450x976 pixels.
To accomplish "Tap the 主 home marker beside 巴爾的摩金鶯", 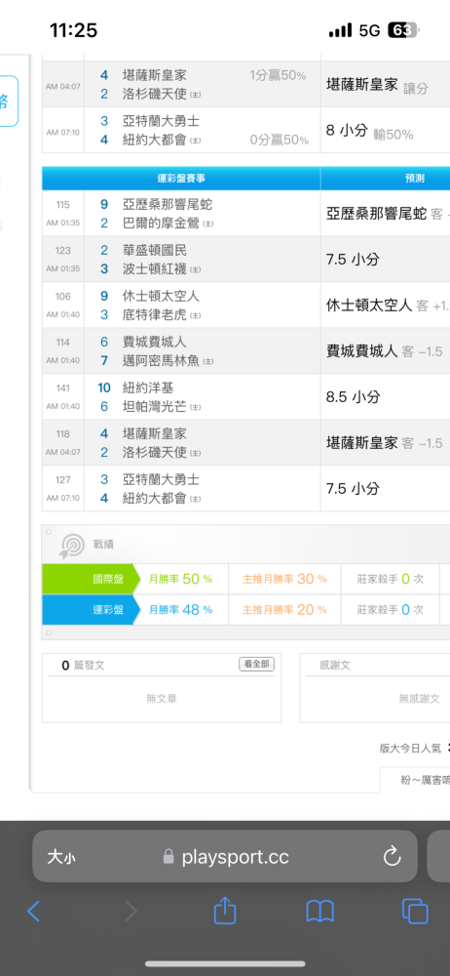I will (208, 224).
